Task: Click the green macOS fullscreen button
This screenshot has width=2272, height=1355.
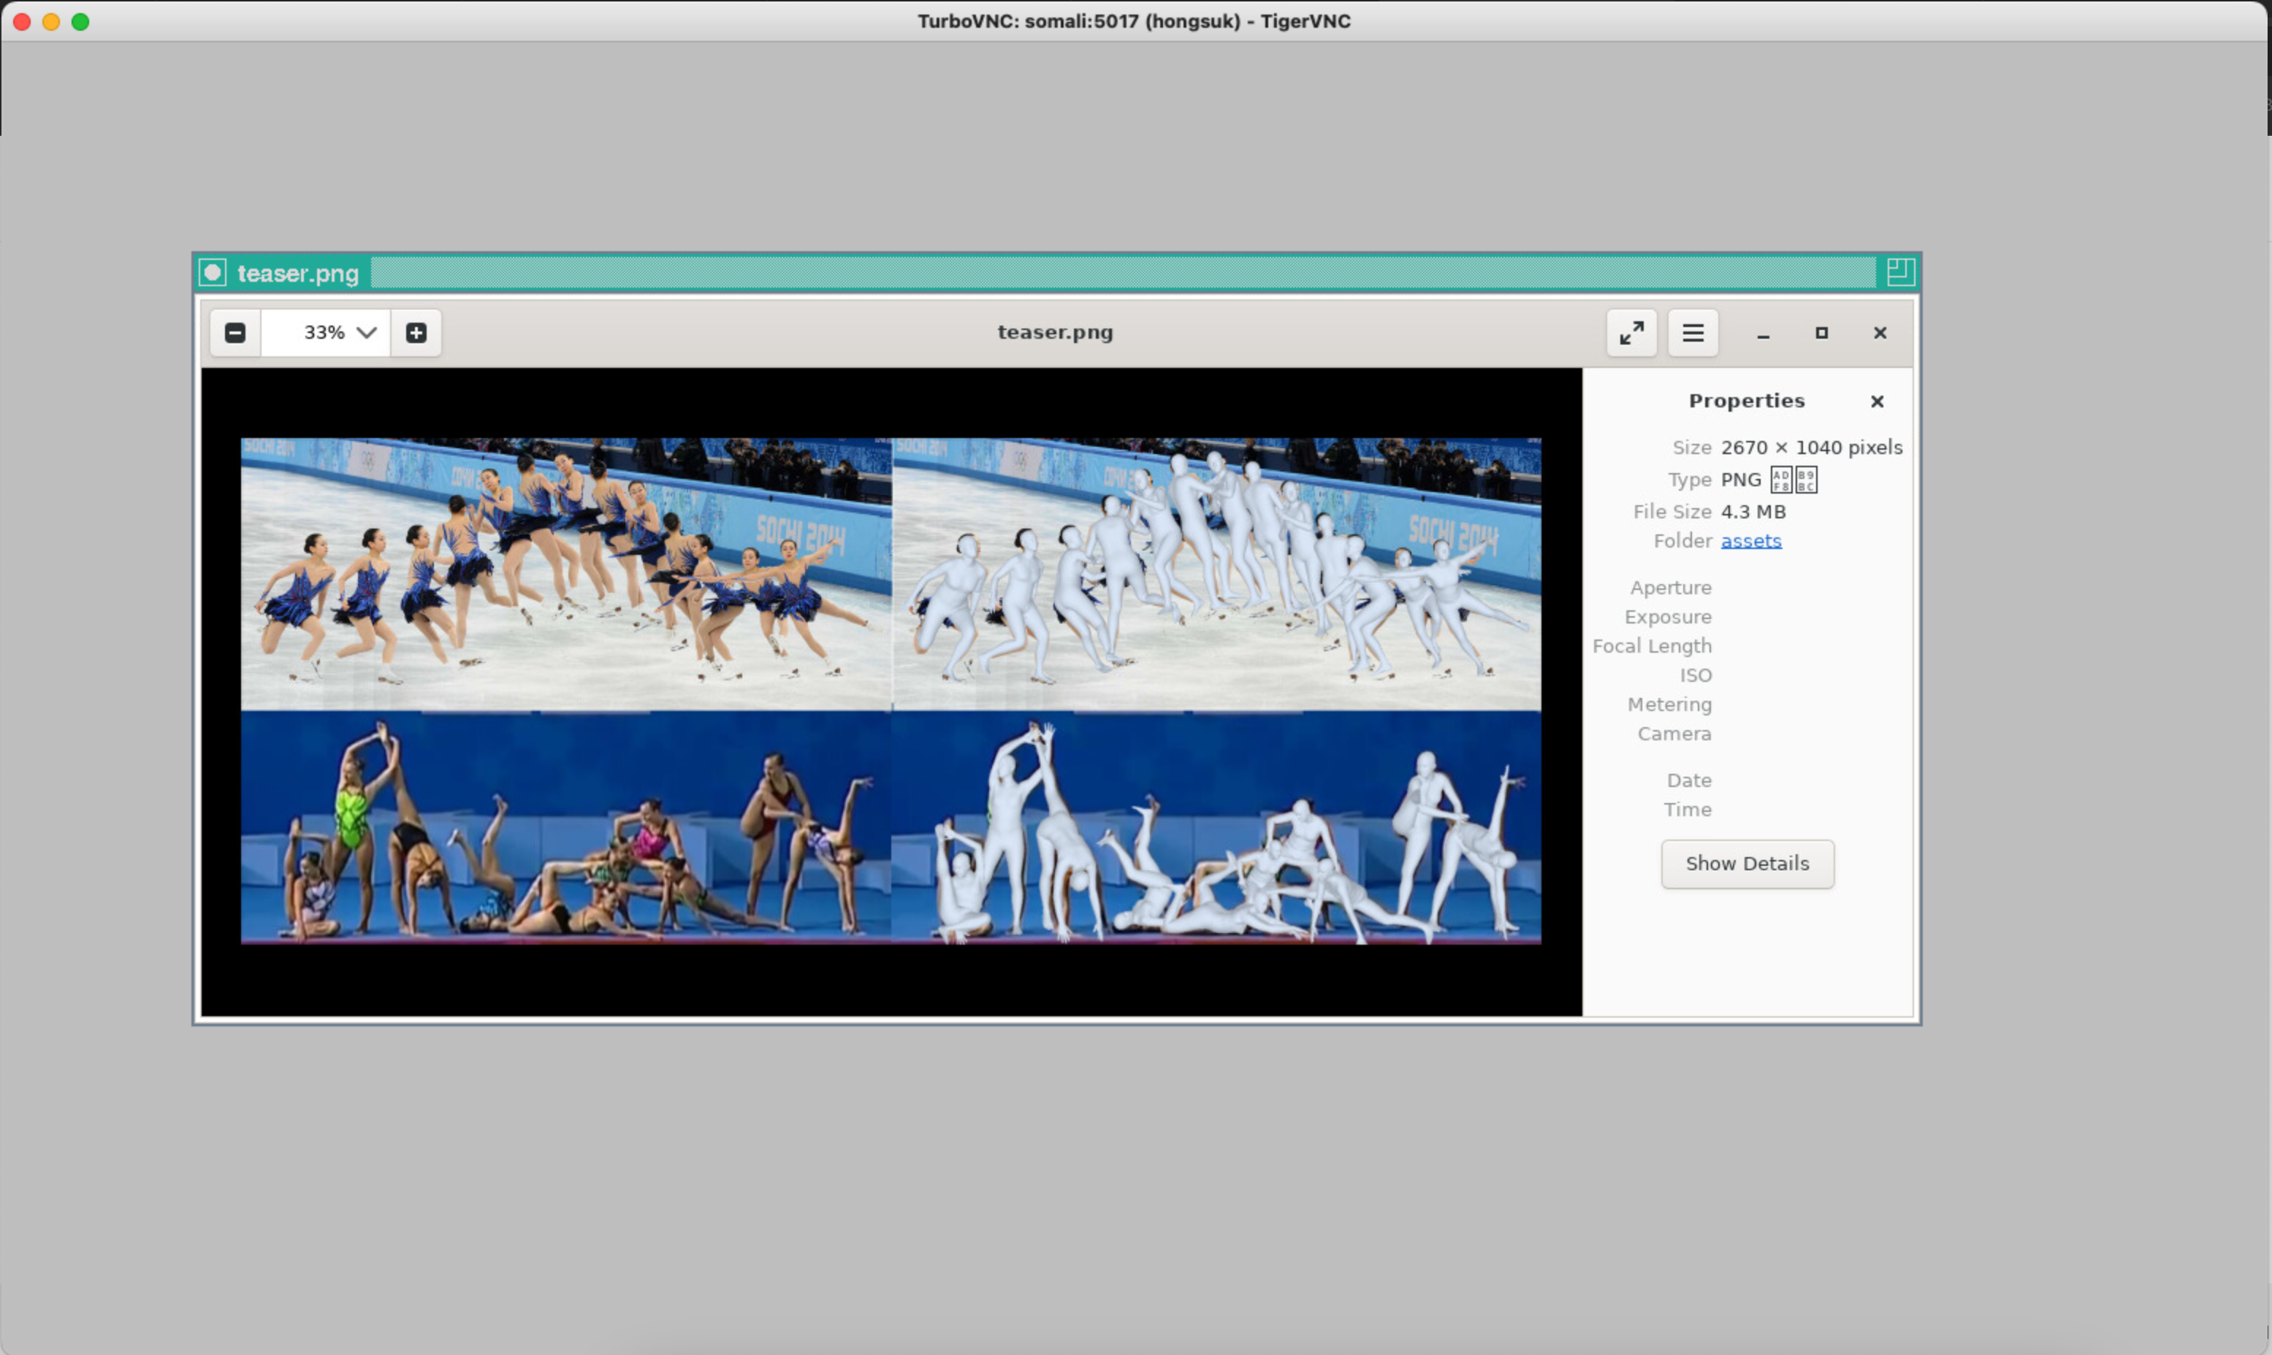Action: click(80, 21)
